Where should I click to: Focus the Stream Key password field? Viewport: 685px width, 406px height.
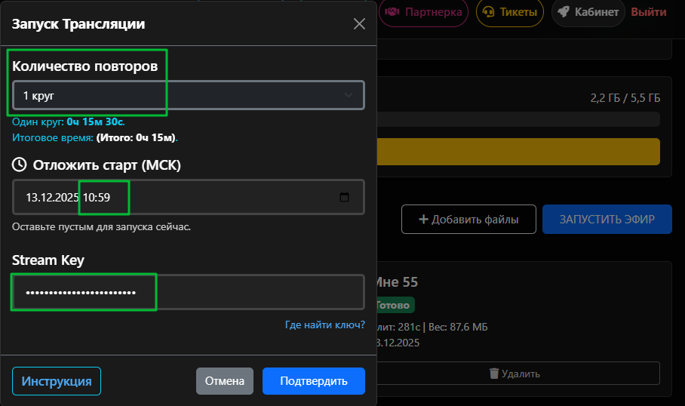pos(188,292)
